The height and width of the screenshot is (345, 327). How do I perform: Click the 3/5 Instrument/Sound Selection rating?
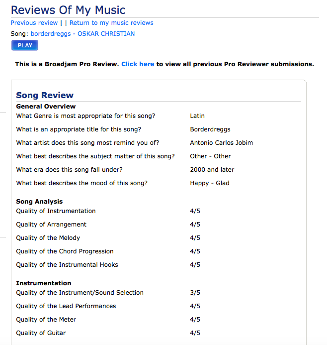click(x=195, y=293)
